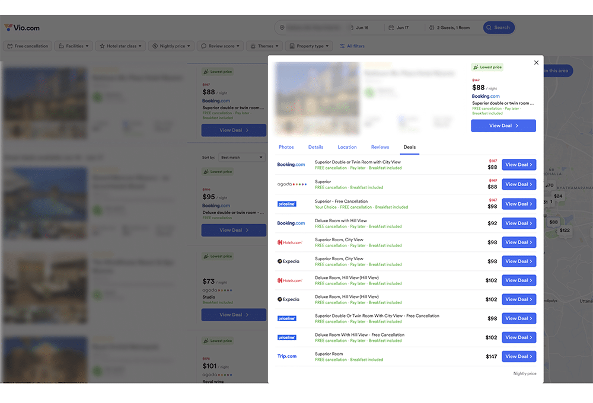The width and height of the screenshot is (593, 403).
Task: Click the Lowest price badge on the $73 listing
Action: (218, 256)
